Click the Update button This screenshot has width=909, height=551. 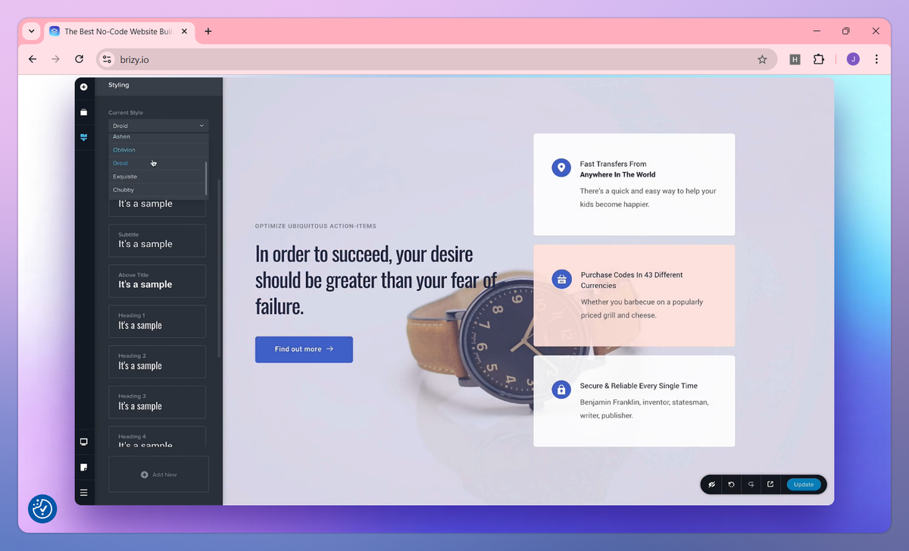(804, 484)
